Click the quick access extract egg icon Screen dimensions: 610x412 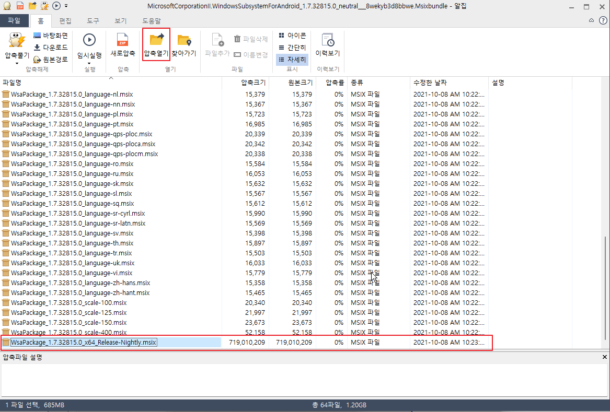click(x=45, y=6)
